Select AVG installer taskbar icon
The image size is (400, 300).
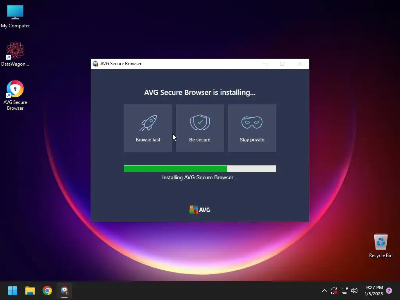coord(64,291)
